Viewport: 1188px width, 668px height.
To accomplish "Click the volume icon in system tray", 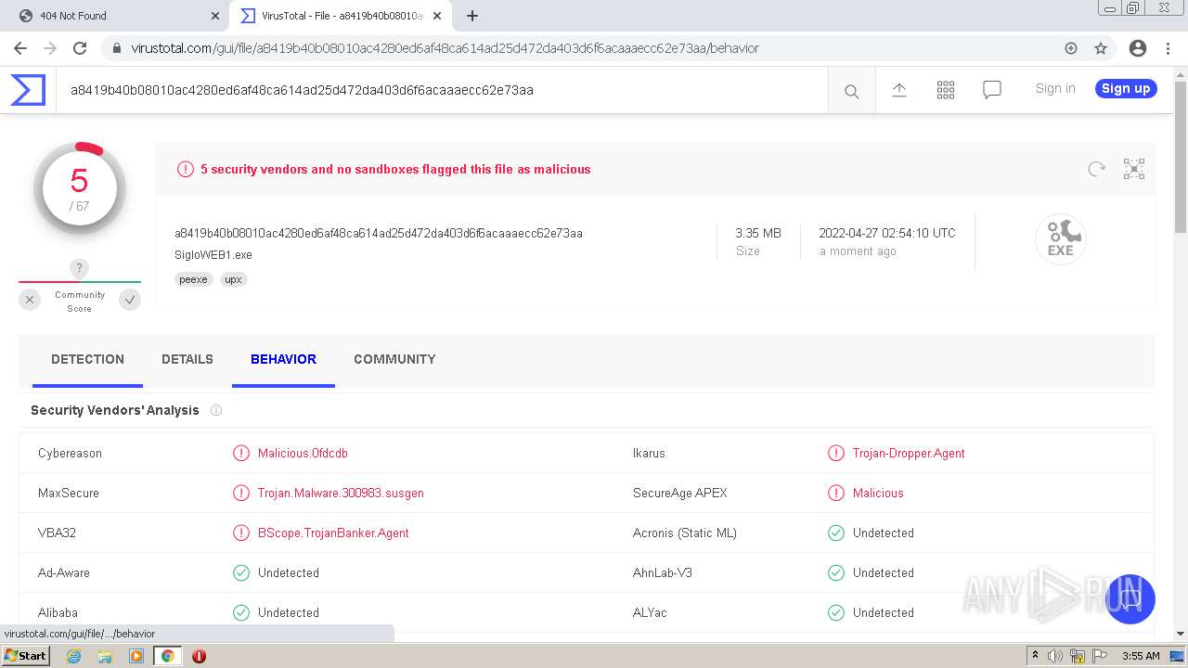I will [1055, 656].
